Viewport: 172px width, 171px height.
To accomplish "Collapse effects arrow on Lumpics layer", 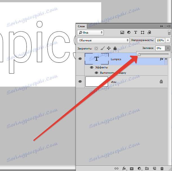I will tap(166, 59).
